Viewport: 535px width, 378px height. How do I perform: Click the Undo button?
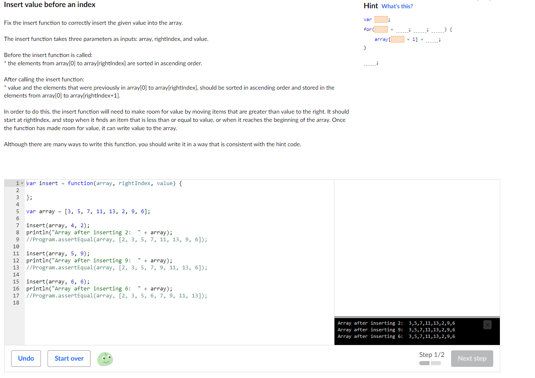(x=26, y=358)
